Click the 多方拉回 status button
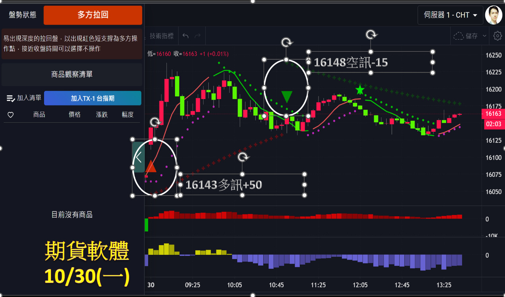505x297 pixels. coord(93,15)
